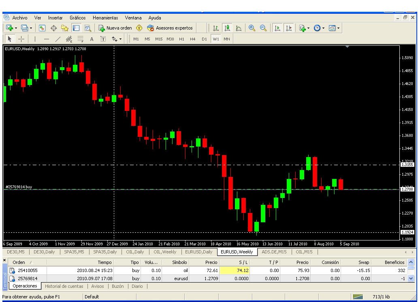418x302 pixels.
Task: Open the Market Watch window icon
Action: tap(42, 28)
